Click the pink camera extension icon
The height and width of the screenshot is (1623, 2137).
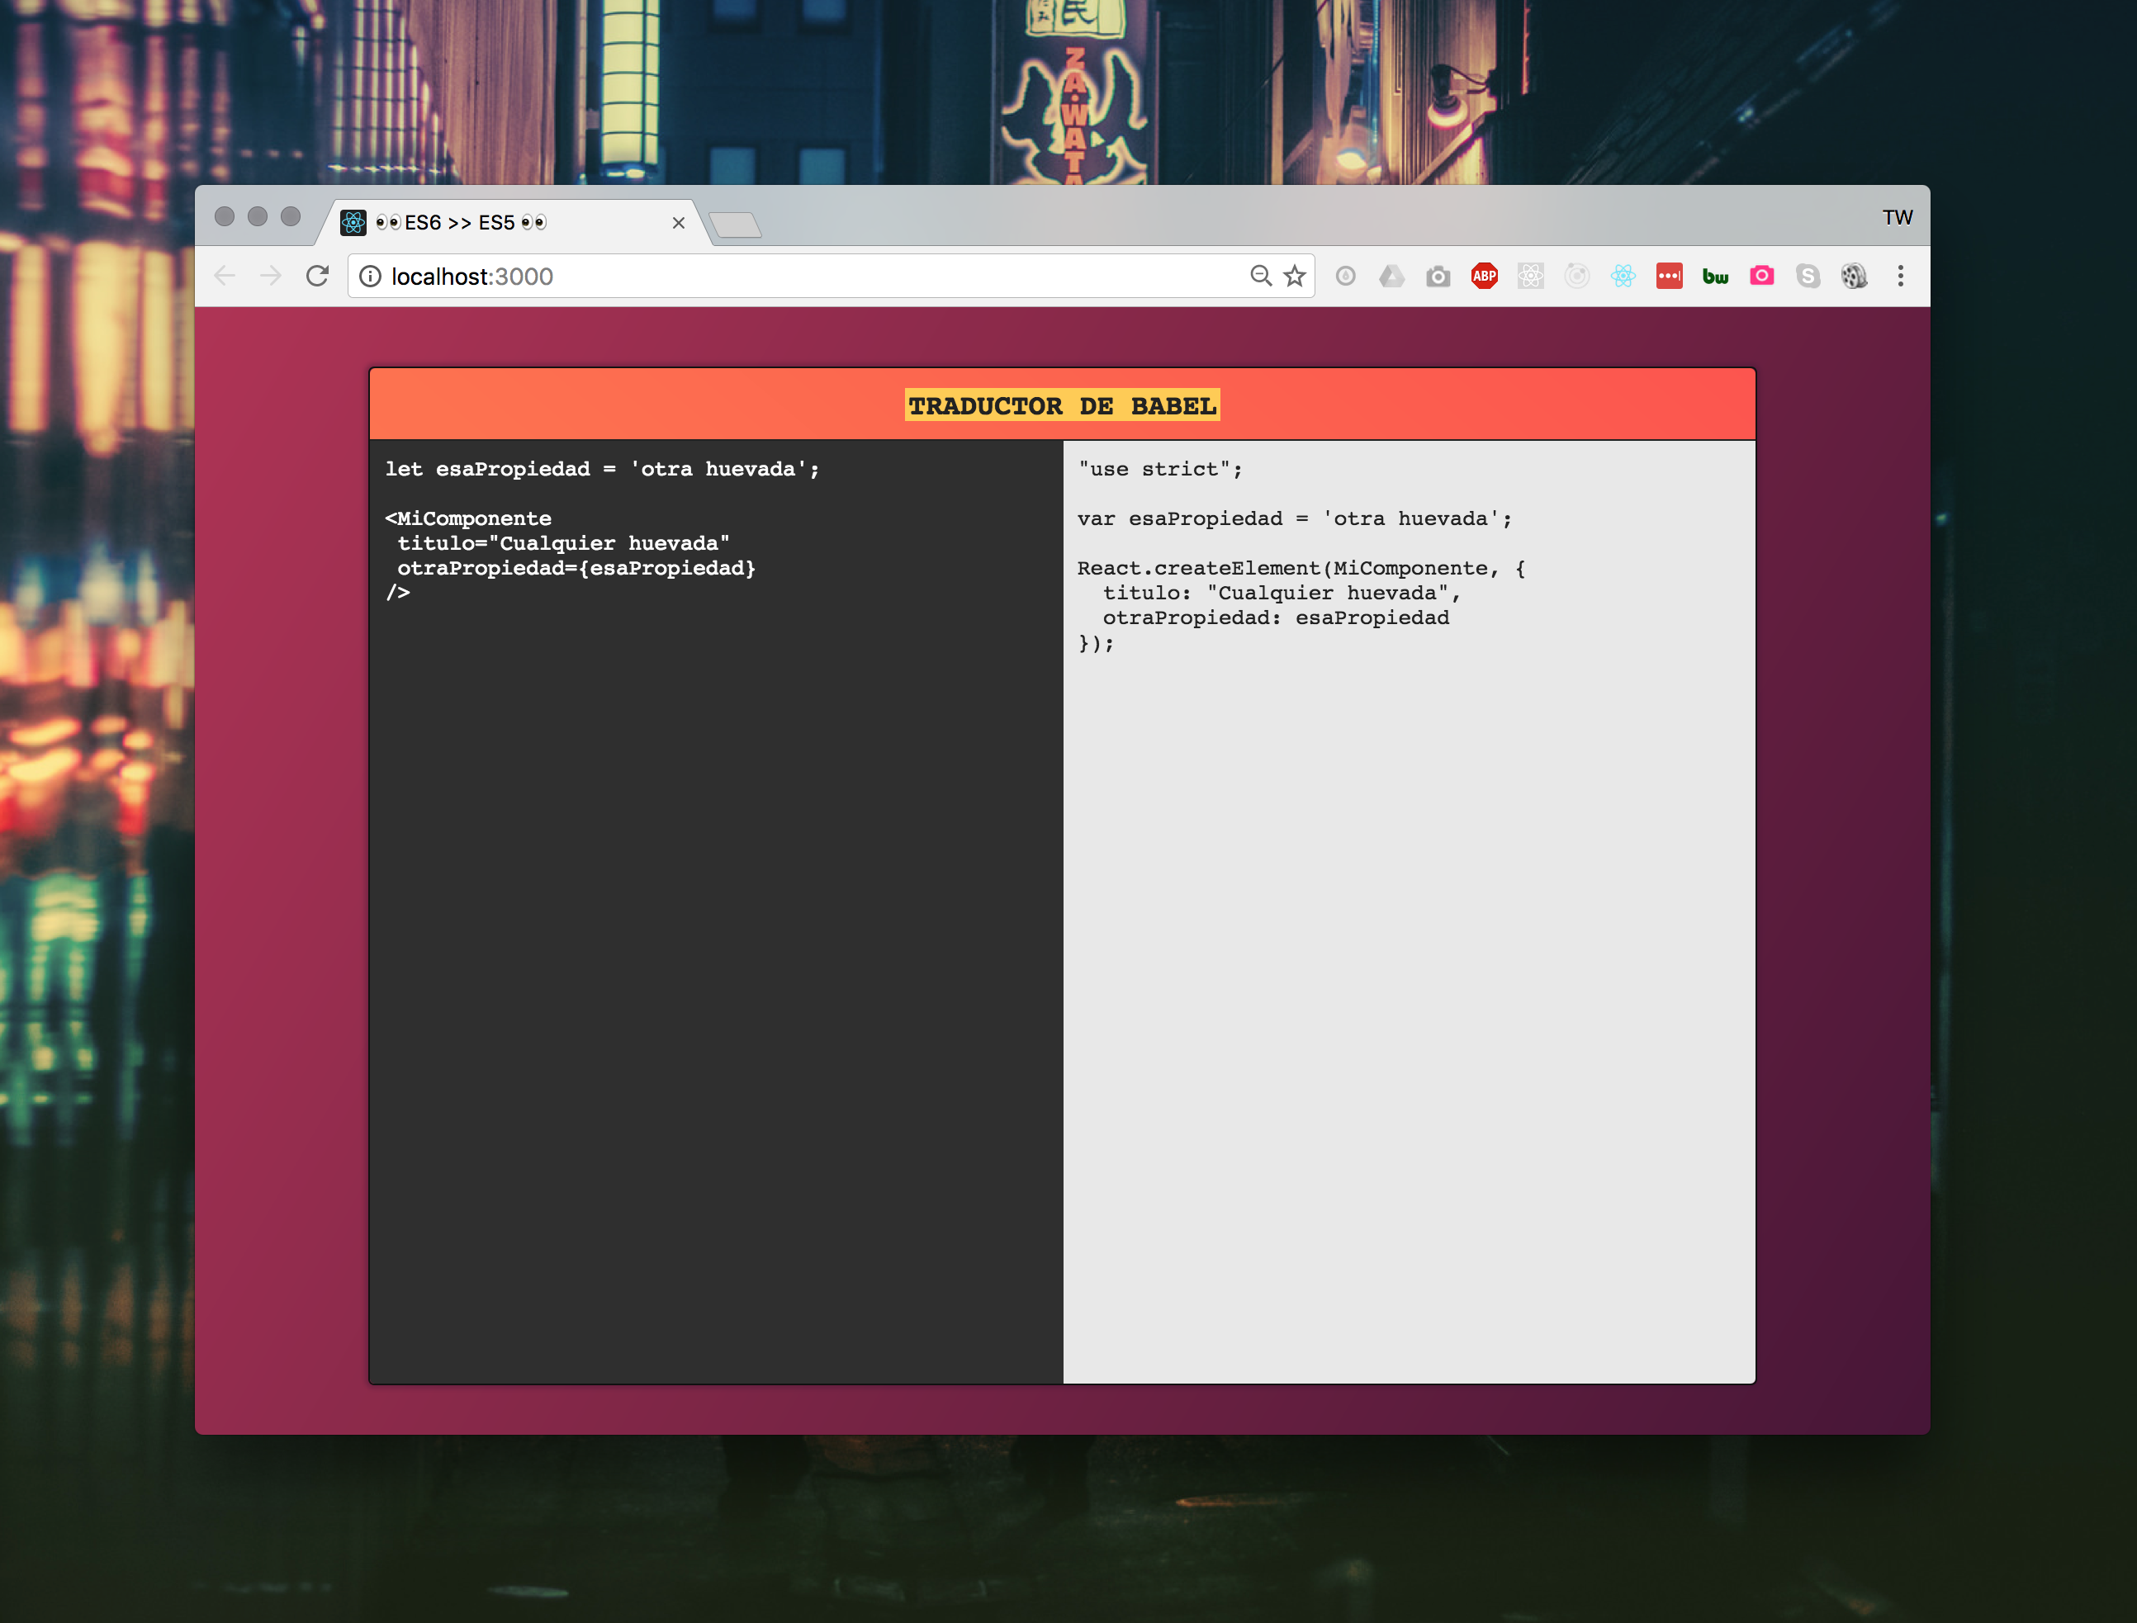pos(1761,277)
